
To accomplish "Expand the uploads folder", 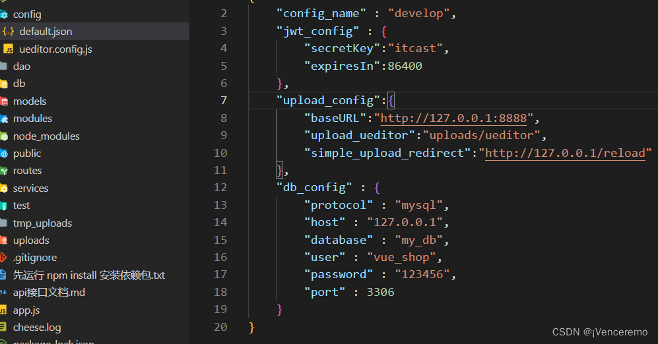I will coord(94,241).
